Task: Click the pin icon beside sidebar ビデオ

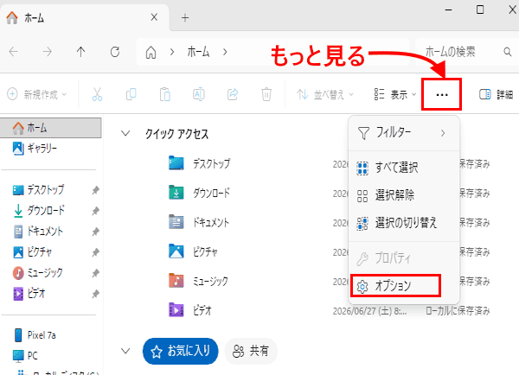Action: coord(95,294)
